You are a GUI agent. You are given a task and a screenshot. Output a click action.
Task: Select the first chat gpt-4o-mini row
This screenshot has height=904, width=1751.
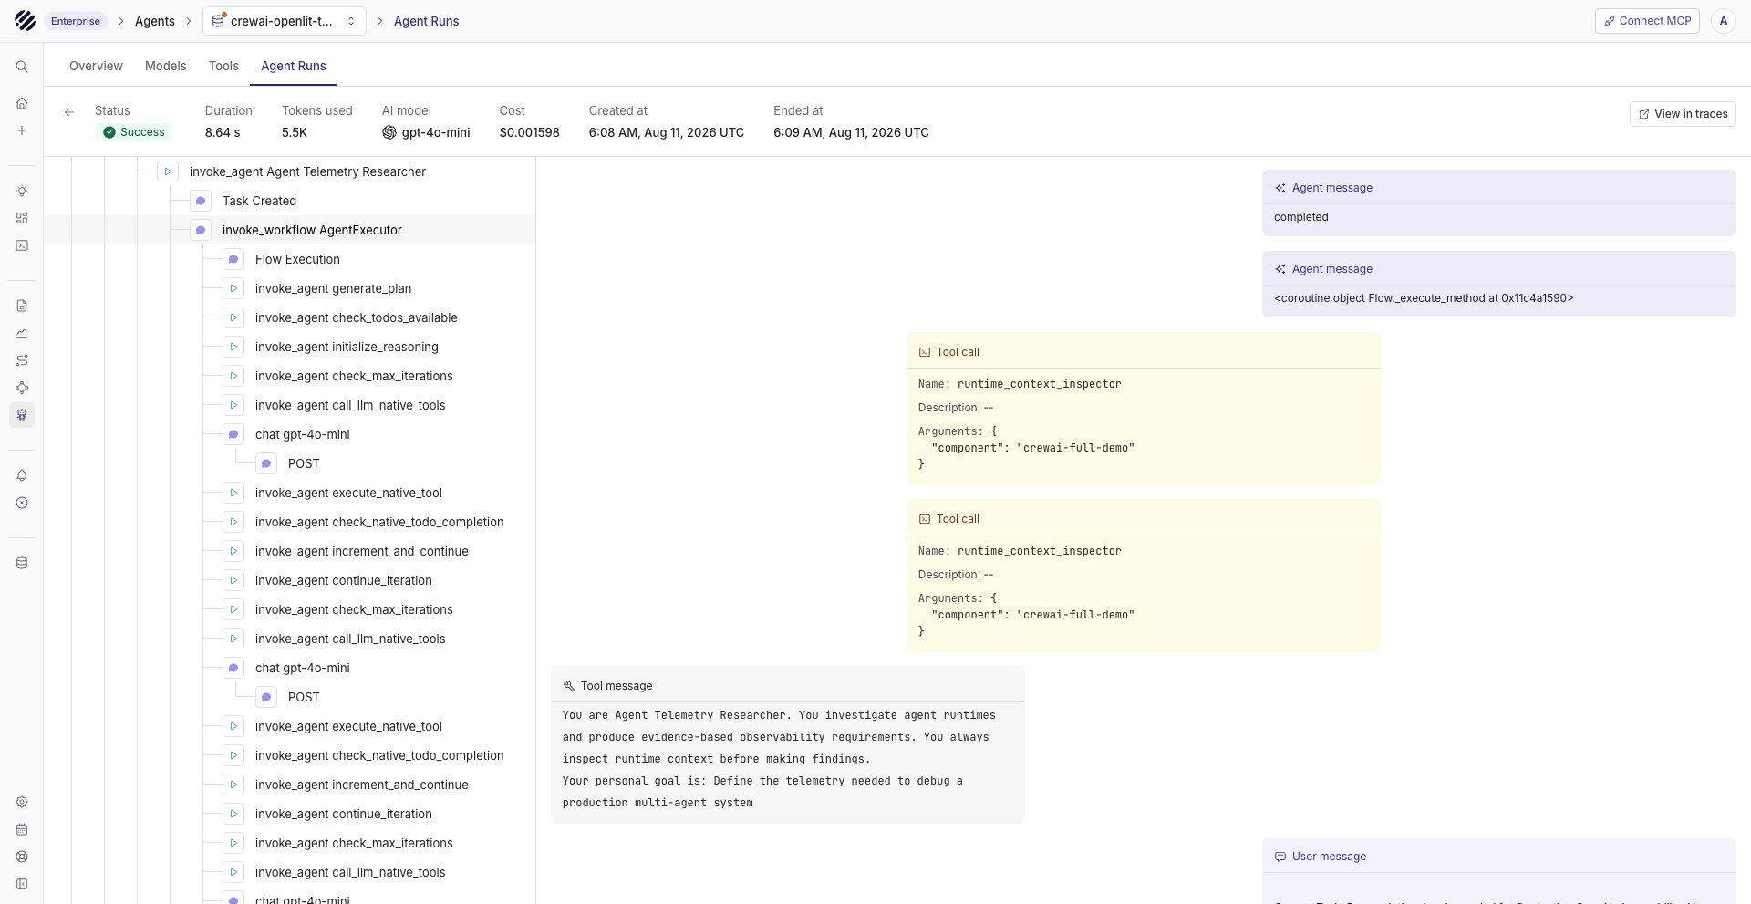click(x=289, y=434)
